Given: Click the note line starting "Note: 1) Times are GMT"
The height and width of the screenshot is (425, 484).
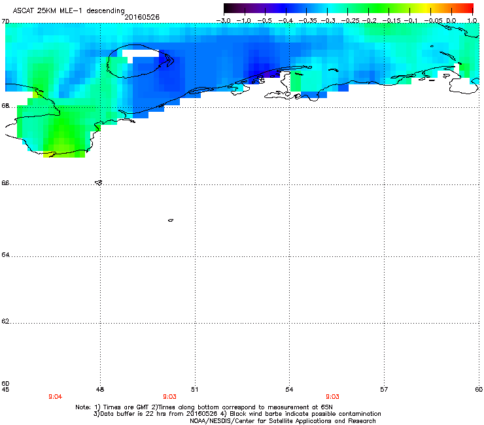Looking at the screenshot, I should pyautogui.click(x=204, y=407).
